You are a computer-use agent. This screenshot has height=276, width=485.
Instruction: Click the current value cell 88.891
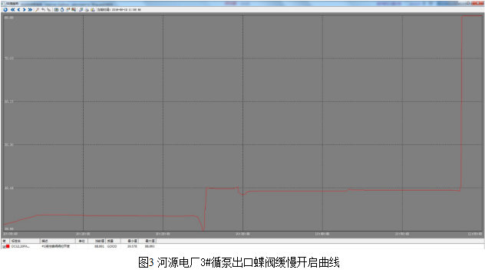(x=99, y=246)
